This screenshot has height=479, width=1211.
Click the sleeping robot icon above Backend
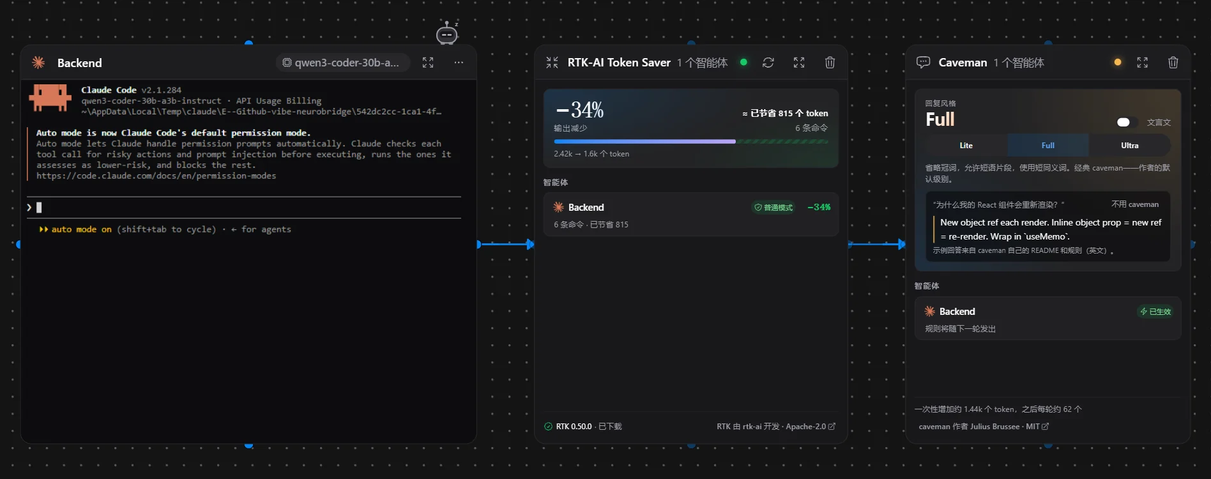pyautogui.click(x=447, y=33)
